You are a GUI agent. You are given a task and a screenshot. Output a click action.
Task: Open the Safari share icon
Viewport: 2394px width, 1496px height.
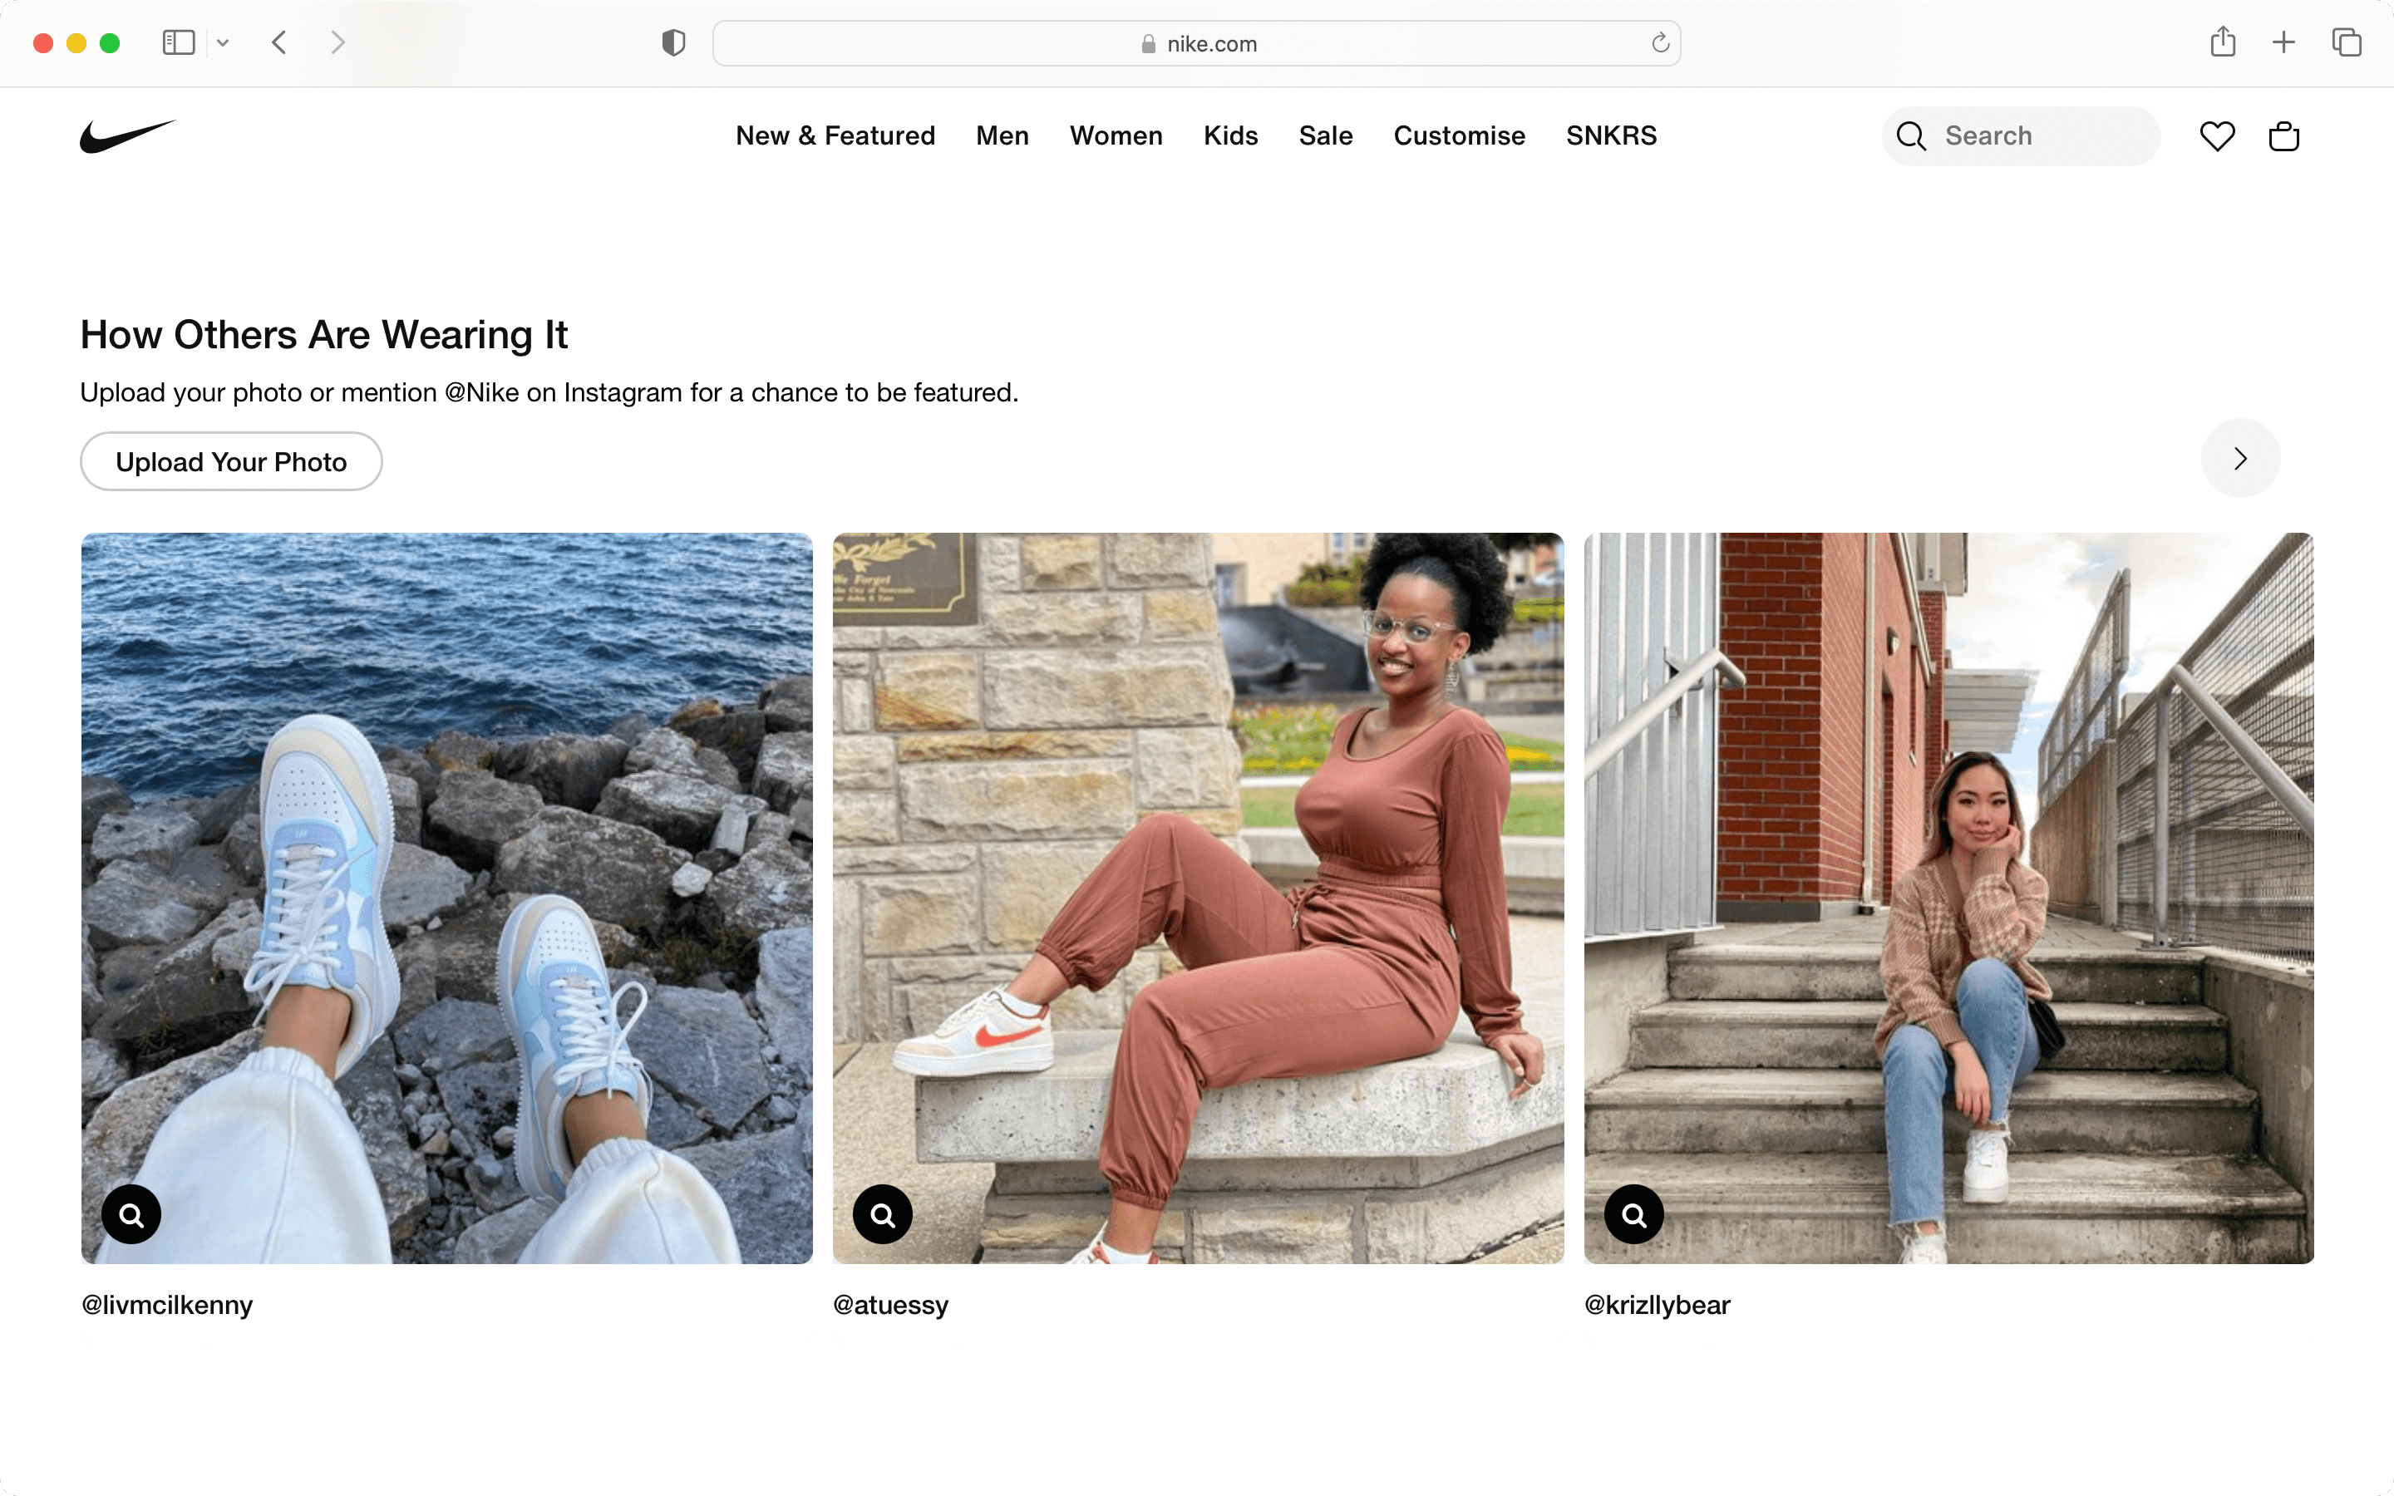2223,42
